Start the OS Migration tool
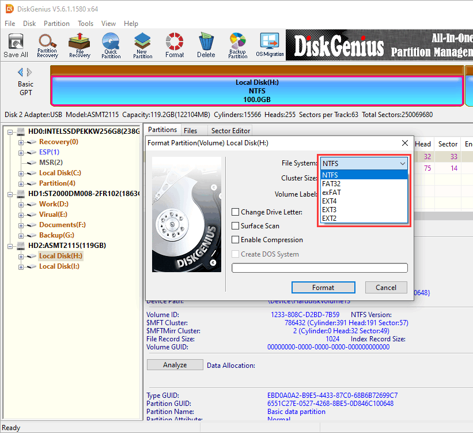Viewport: 473px width, 433px height. (x=269, y=46)
